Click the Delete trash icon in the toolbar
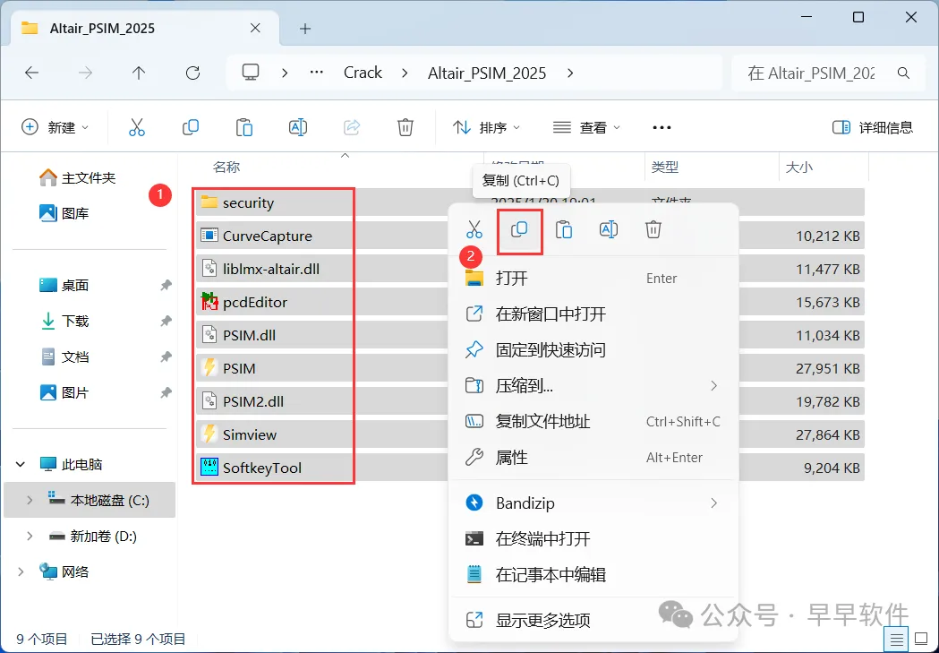Screen dimensions: 939x653 click(405, 127)
